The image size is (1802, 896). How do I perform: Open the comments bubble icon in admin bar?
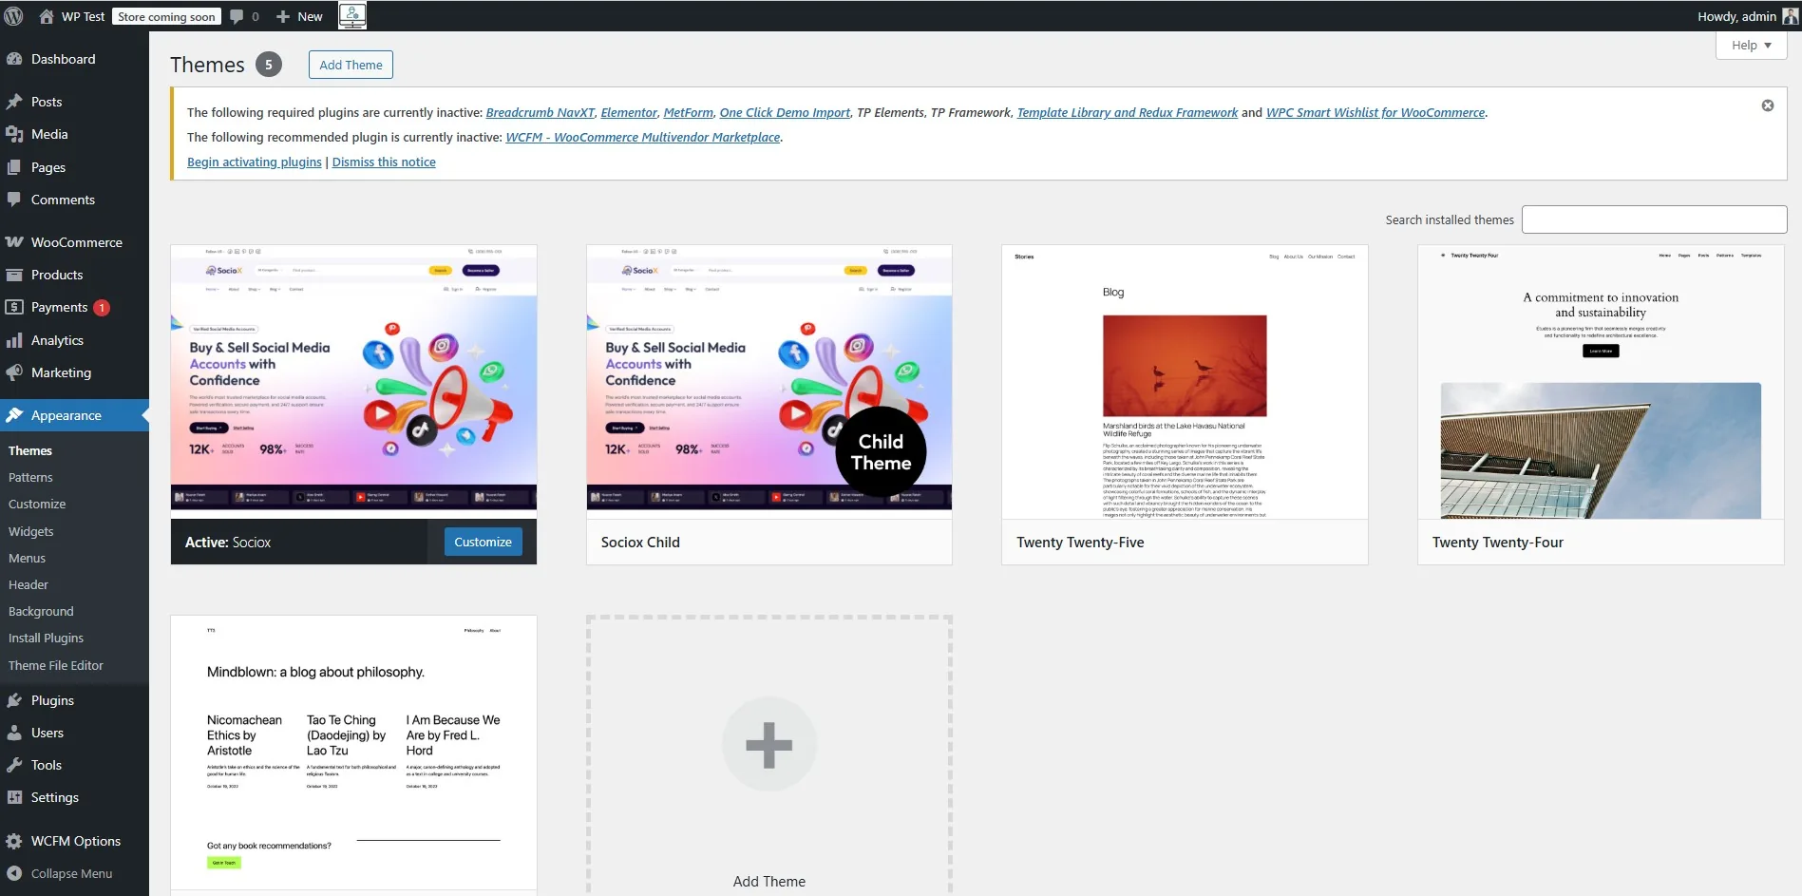point(237,16)
